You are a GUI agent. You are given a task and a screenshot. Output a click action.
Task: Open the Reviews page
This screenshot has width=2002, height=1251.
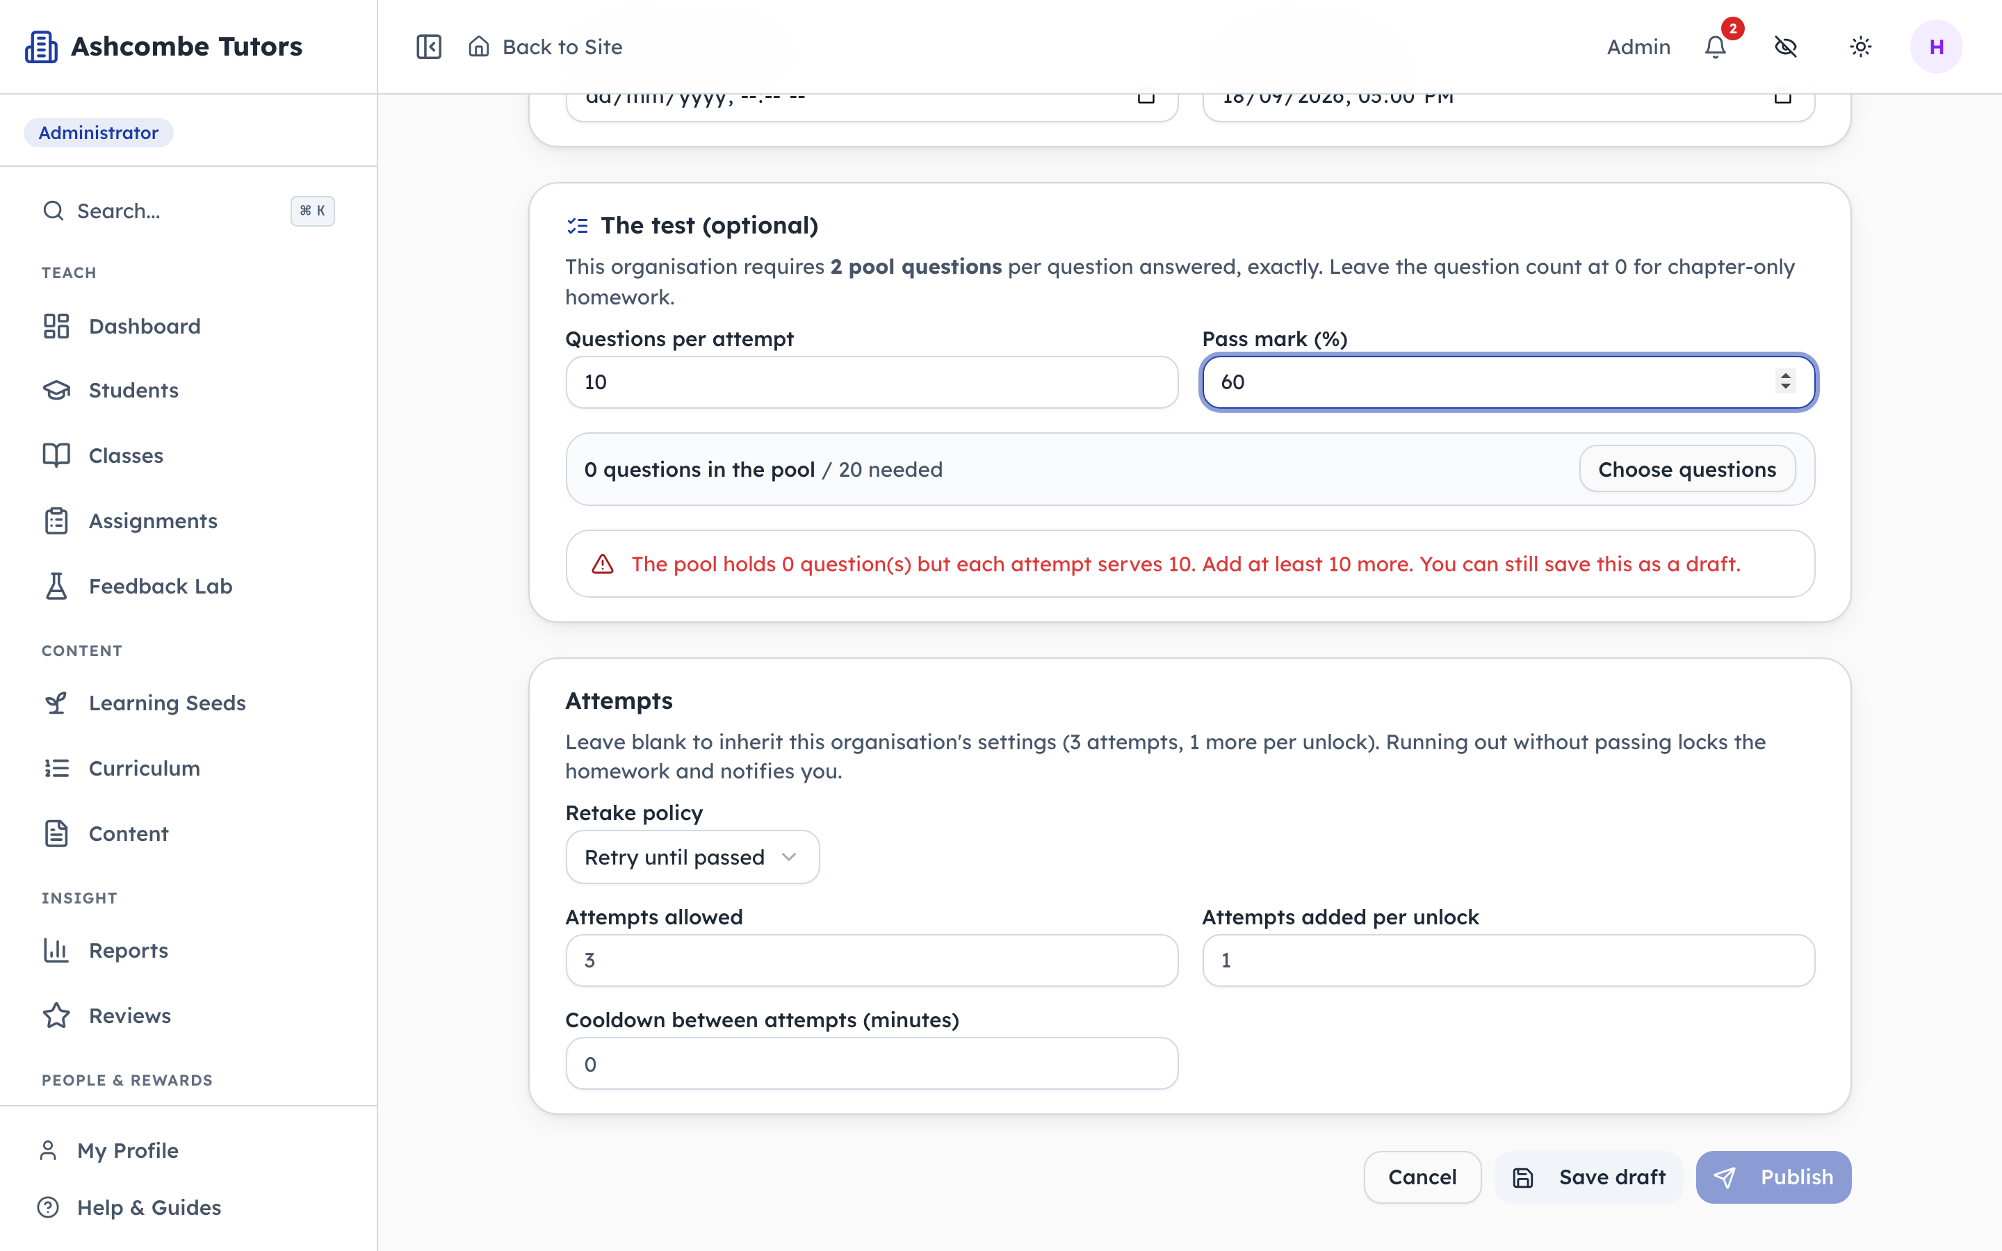(x=188, y=1016)
